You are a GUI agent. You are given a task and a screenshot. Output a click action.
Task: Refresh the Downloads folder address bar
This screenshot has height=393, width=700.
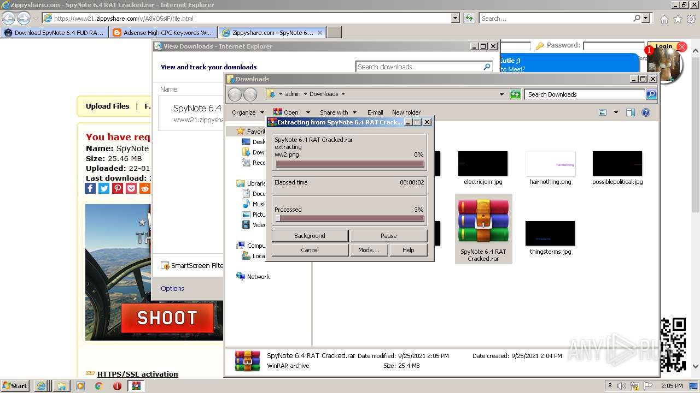click(x=515, y=94)
